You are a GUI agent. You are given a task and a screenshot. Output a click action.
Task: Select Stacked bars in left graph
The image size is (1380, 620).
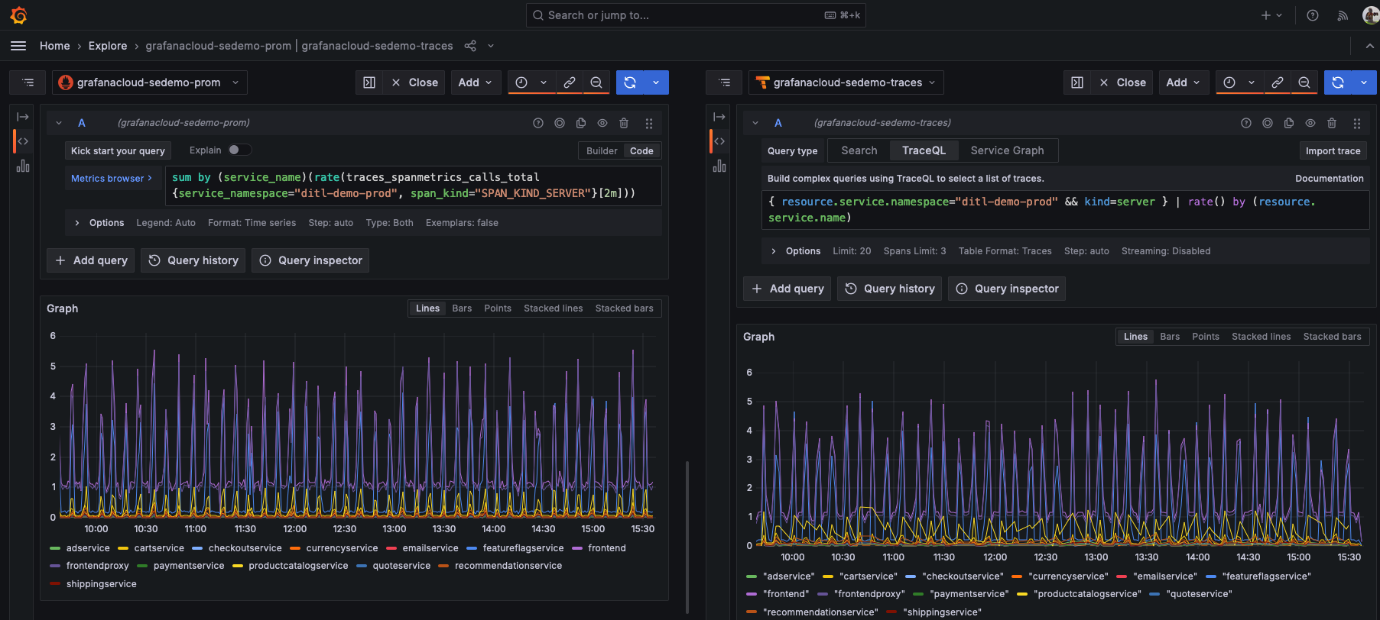(624, 308)
